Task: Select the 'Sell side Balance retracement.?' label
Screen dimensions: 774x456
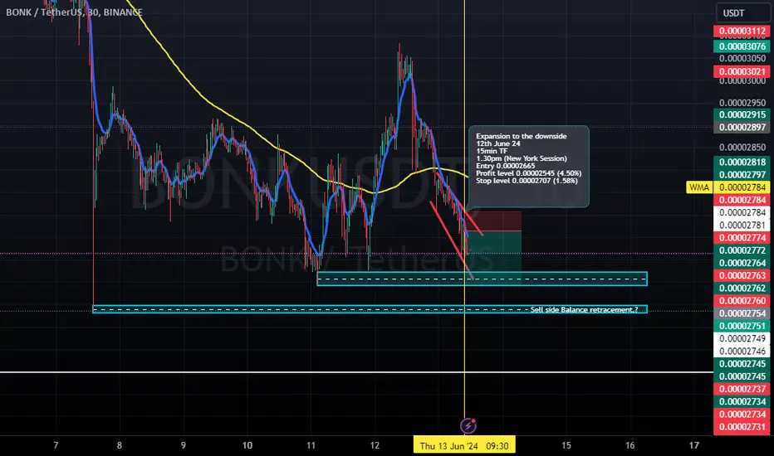Action: (x=584, y=309)
